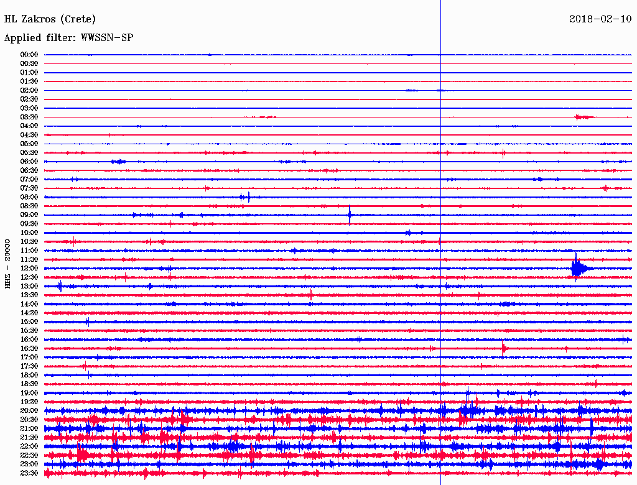
Task: Click the 17:30 time label
Action: click(29, 366)
